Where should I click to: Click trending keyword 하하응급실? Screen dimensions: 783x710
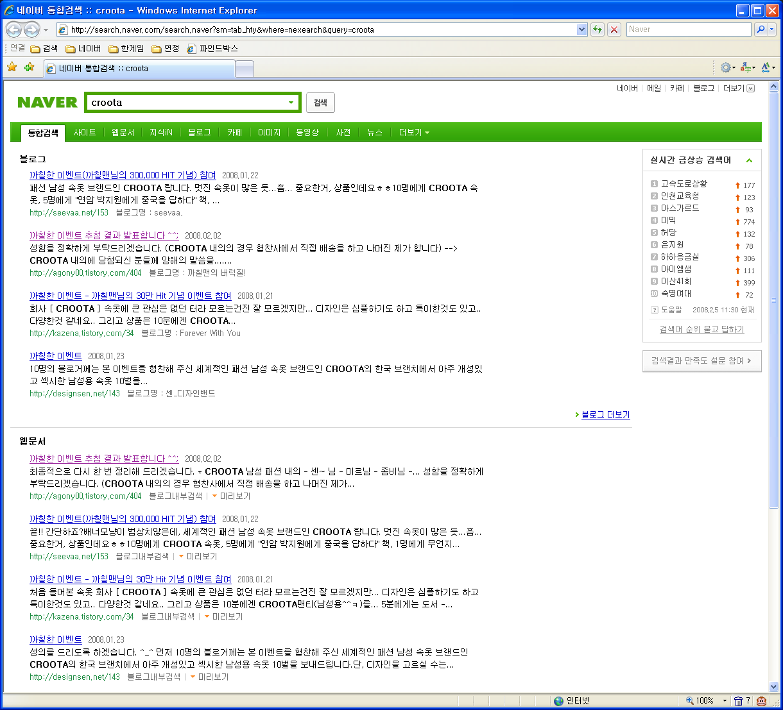coord(680,257)
